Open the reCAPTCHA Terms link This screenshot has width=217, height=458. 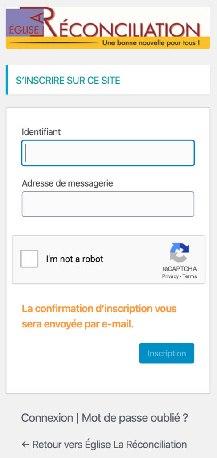coord(190,276)
